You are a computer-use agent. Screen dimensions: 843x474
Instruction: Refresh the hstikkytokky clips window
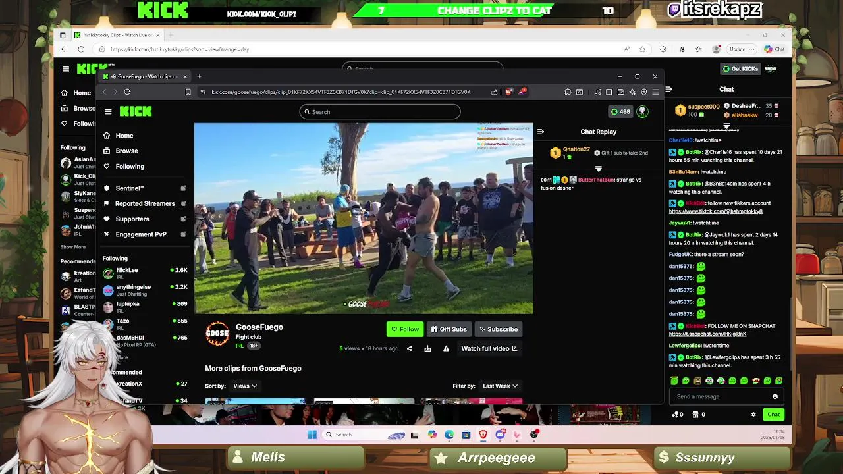pyautogui.click(x=81, y=49)
